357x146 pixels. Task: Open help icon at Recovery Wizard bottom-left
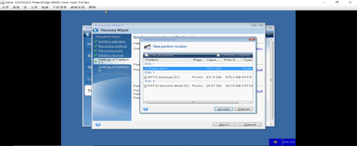[x=98, y=124]
